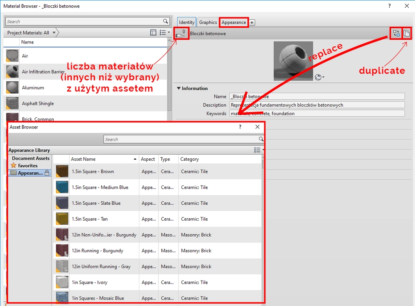Screen dimensions: 415x306
Task: Click the two-pane view icon above material list
Action: pos(153,32)
